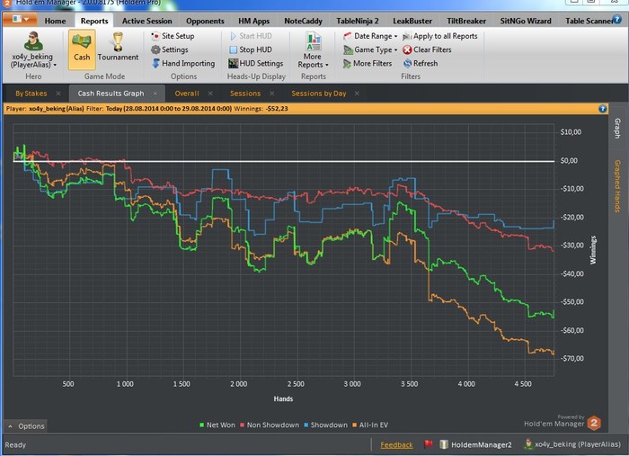Open the Date Range filter dropdown
This screenshot has width=629, height=456.
[x=370, y=36]
